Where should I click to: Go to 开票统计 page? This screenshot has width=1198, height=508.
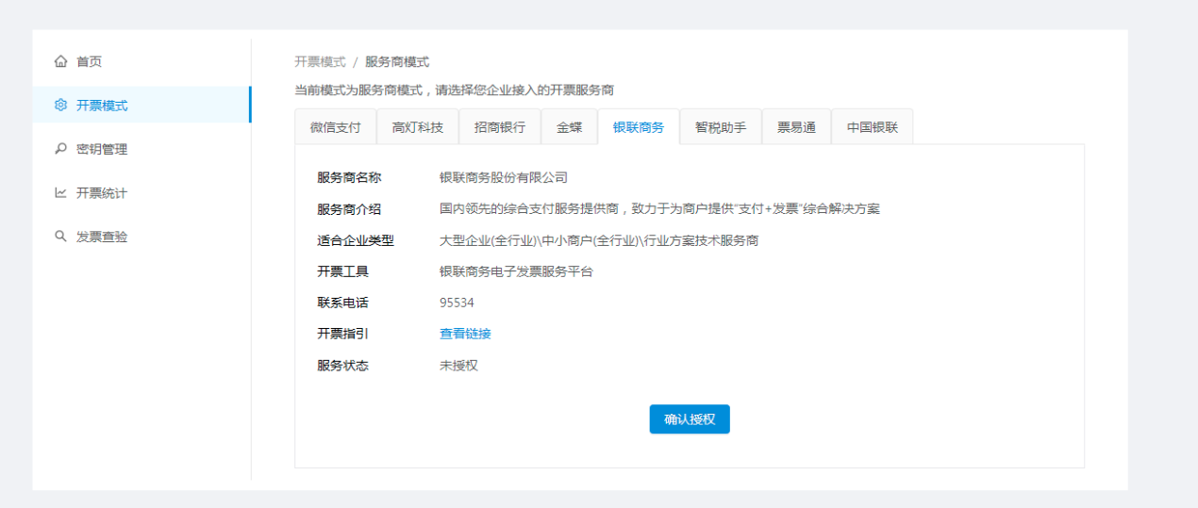pos(101,193)
